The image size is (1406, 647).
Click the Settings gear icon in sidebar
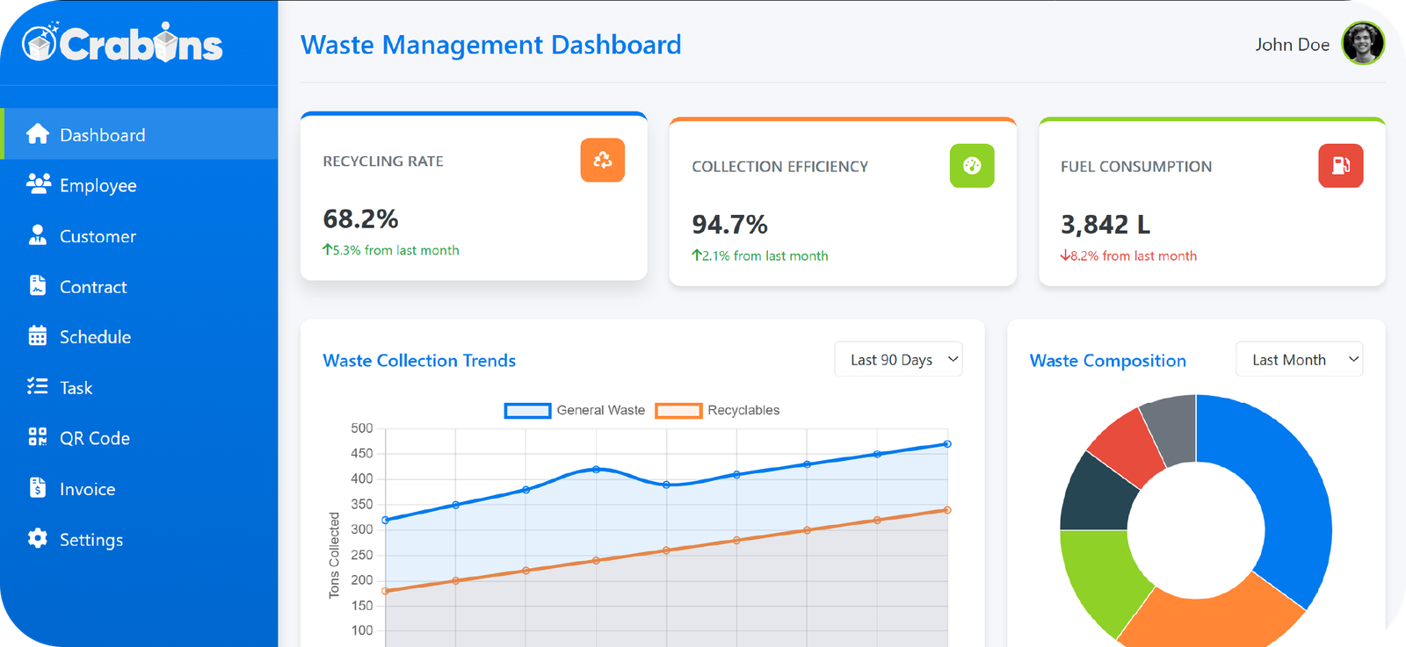[38, 539]
